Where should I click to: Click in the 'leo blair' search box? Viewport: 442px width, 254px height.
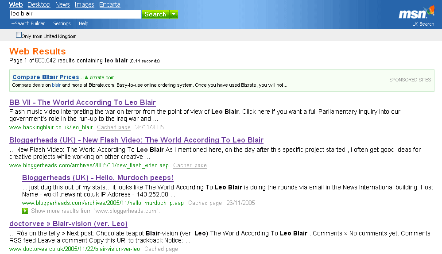pos(75,14)
